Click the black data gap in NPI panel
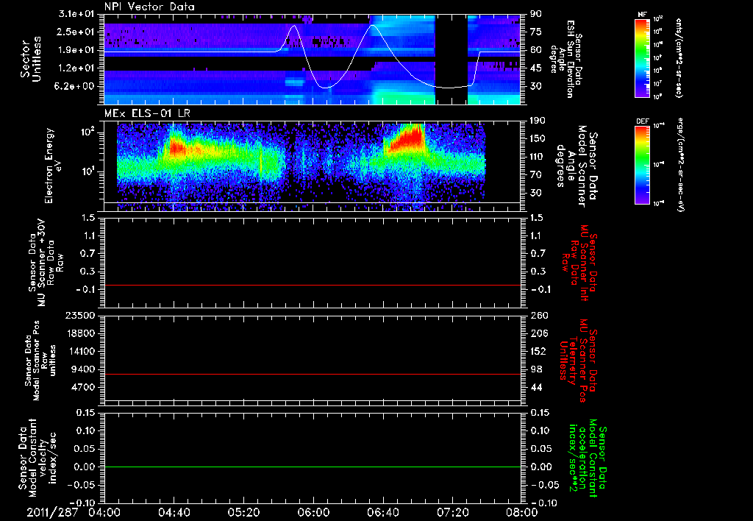This screenshot has height=521, width=753. pyautogui.click(x=451, y=59)
